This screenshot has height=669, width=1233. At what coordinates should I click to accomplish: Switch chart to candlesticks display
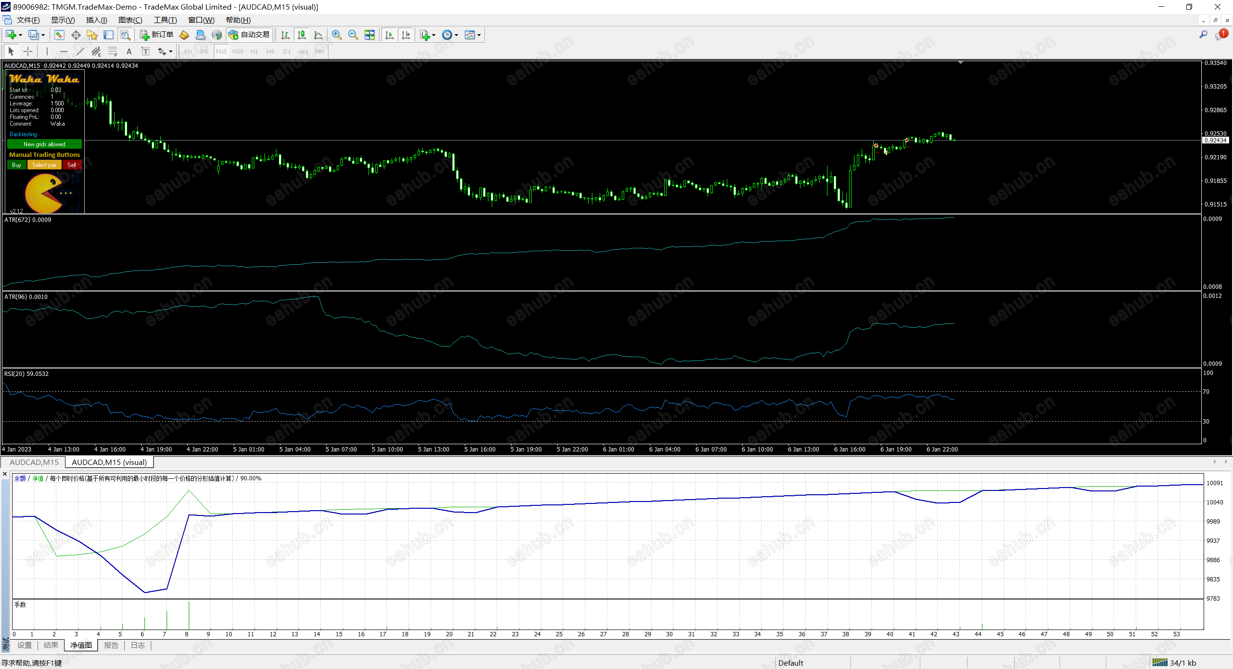click(302, 35)
